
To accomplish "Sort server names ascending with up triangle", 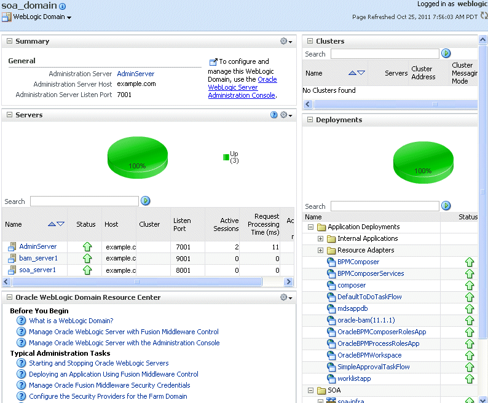I will point(52,224).
